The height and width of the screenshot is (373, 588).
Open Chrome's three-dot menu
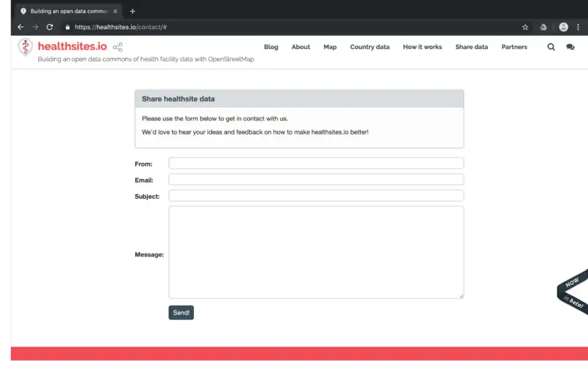(579, 27)
